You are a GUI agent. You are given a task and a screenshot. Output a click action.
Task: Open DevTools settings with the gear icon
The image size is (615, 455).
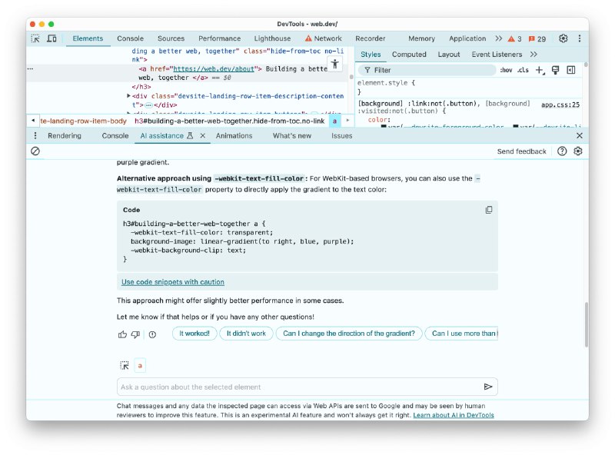(x=562, y=38)
